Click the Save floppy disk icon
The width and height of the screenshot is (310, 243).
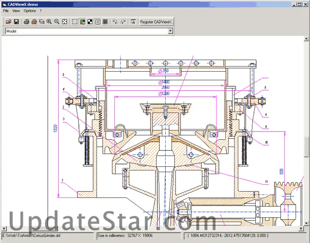coord(16,22)
